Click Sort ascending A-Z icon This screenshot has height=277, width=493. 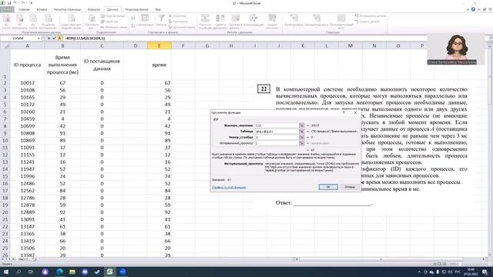pyautogui.click(x=133, y=18)
